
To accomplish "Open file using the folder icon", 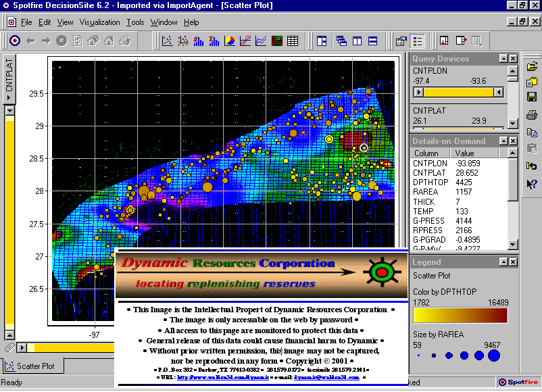I will click(532, 66).
